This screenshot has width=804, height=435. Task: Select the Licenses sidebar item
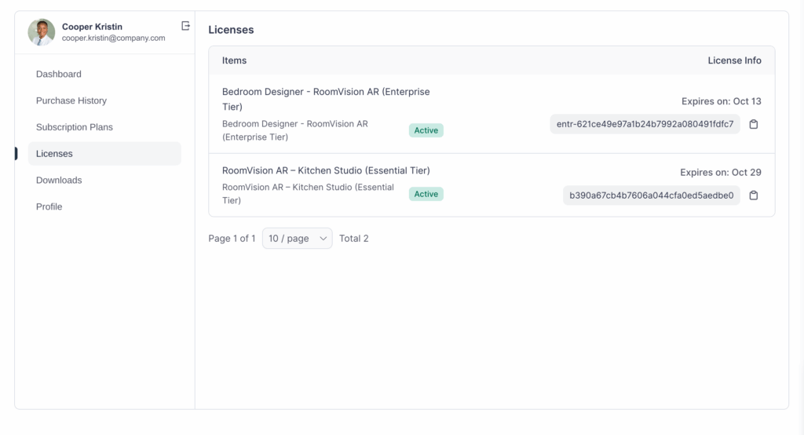[x=54, y=154]
